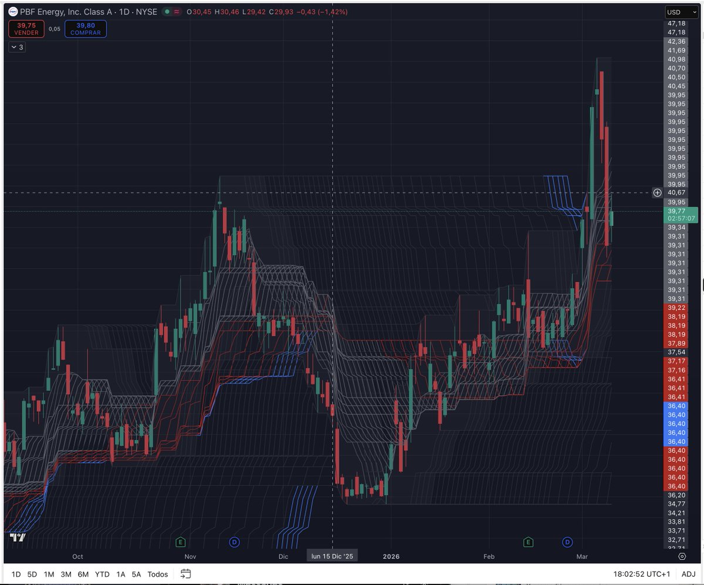Click the Nov label on time axis
The image size is (704, 585).
(x=190, y=556)
